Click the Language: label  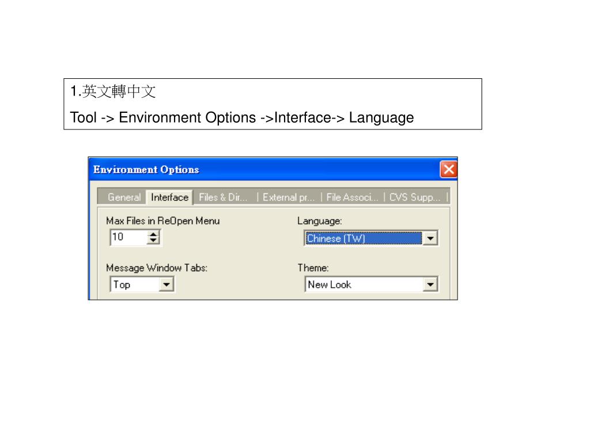coord(319,221)
